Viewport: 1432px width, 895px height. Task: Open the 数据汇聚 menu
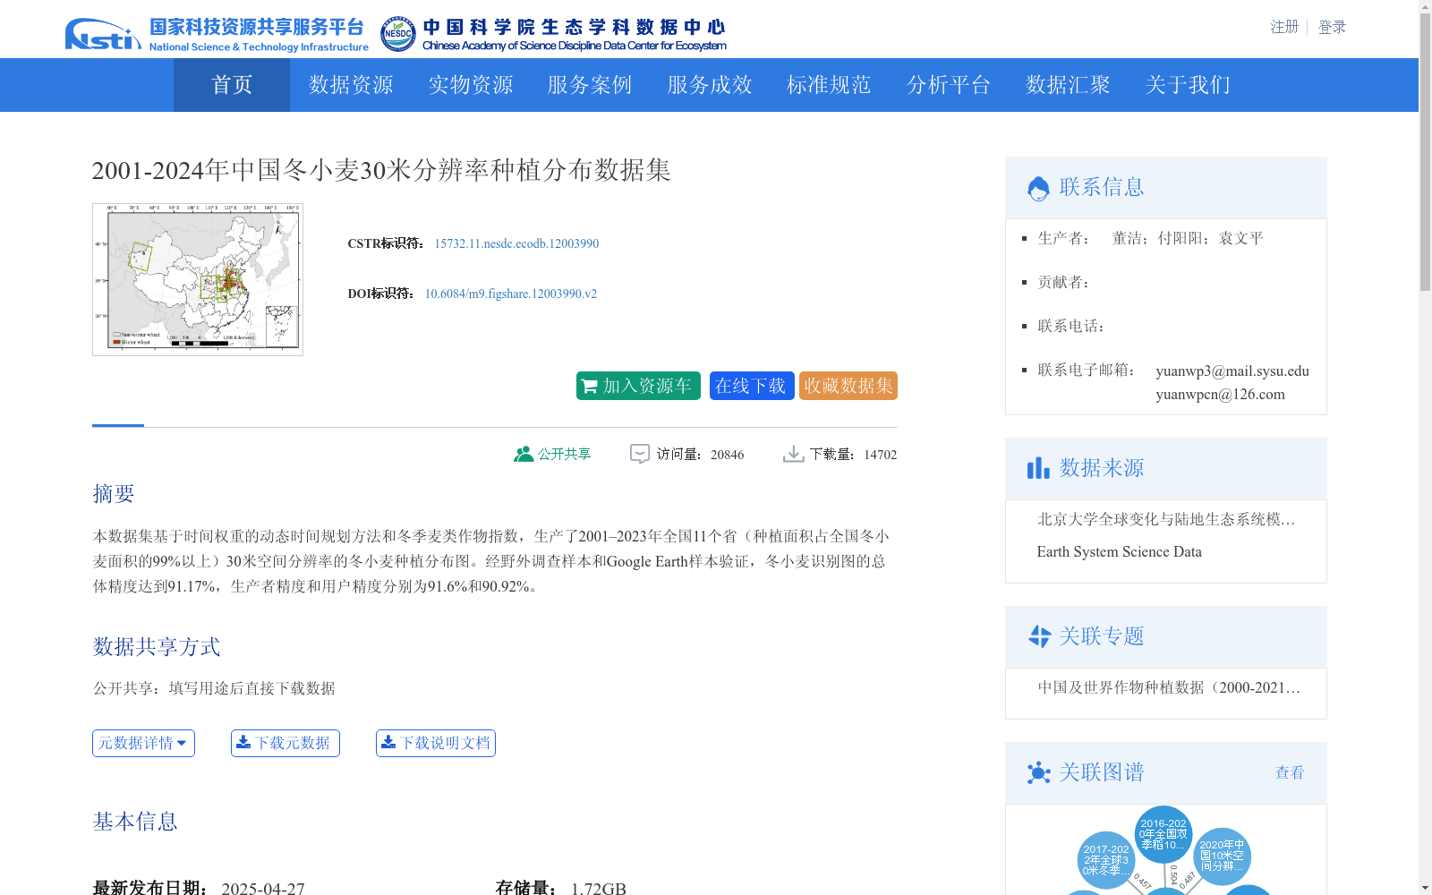(1068, 85)
